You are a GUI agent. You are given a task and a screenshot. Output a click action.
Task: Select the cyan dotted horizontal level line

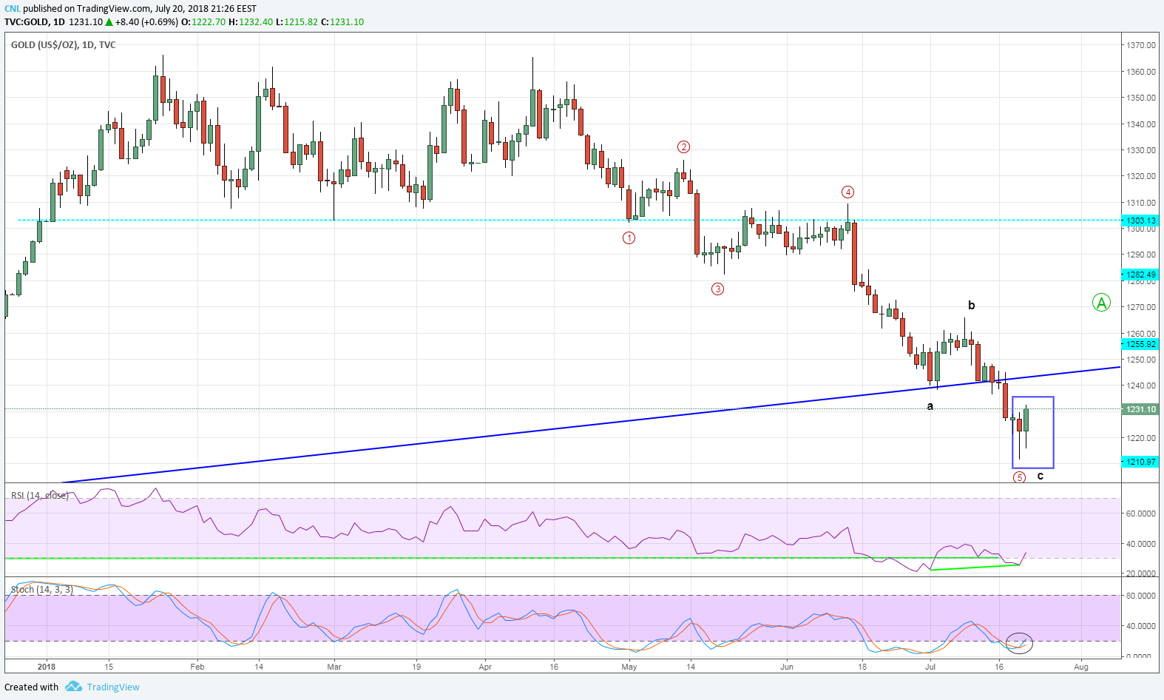569,220
